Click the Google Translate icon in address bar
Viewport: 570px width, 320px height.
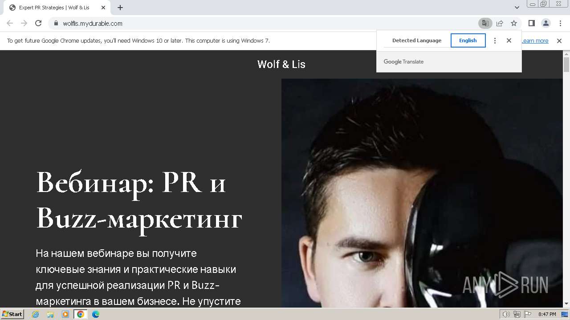pyautogui.click(x=485, y=23)
